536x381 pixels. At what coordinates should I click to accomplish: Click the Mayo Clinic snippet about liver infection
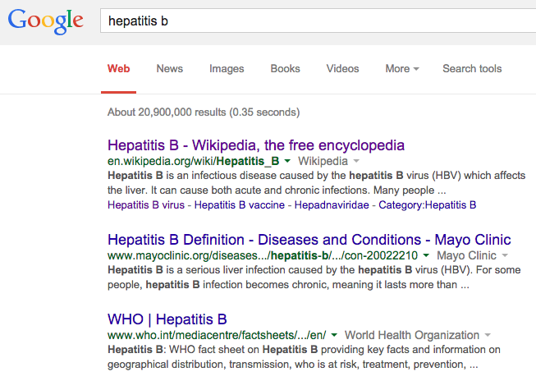(314, 278)
